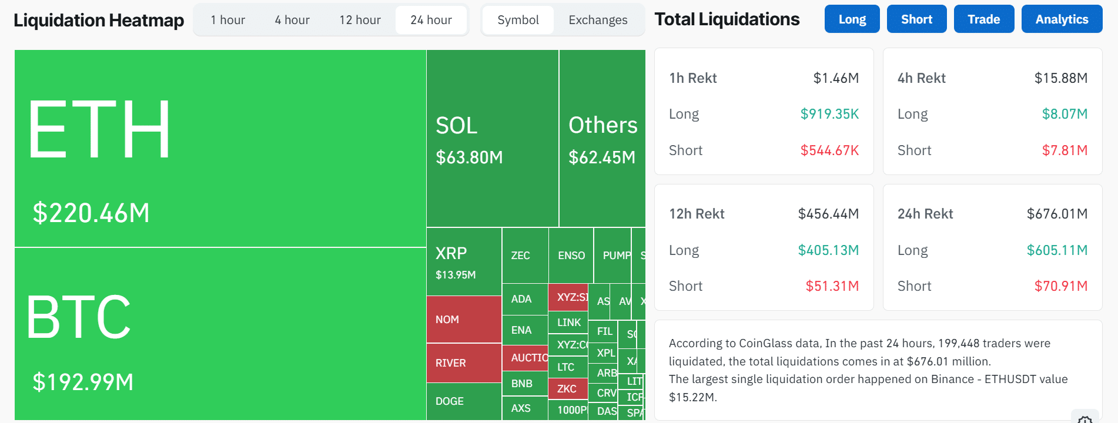Switch back to Symbol view
This screenshot has height=423, width=1118.
(517, 19)
